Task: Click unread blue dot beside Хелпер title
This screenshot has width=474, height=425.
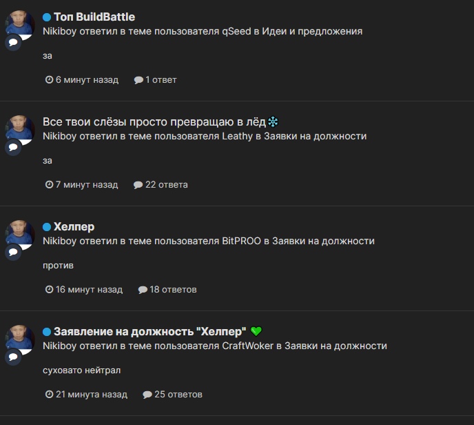Action: pos(47,227)
